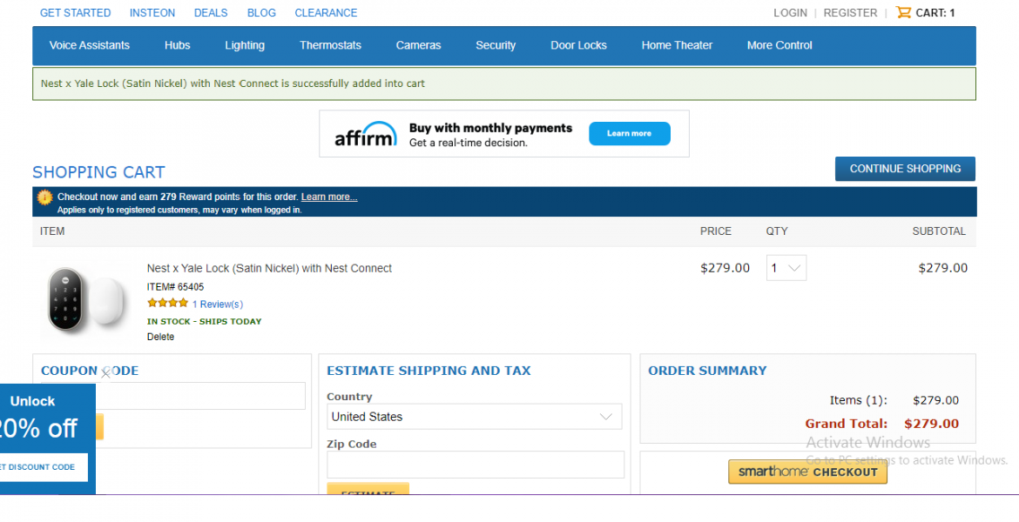Screen dimensions: 1019x522
Task: Click the star rating icons
Action: pyautogui.click(x=167, y=304)
